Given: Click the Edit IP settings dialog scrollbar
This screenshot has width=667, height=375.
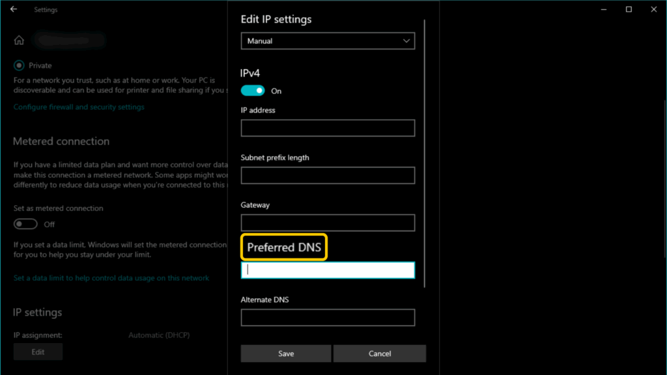Looking at the screenshot, I should (x=425, y=153).
